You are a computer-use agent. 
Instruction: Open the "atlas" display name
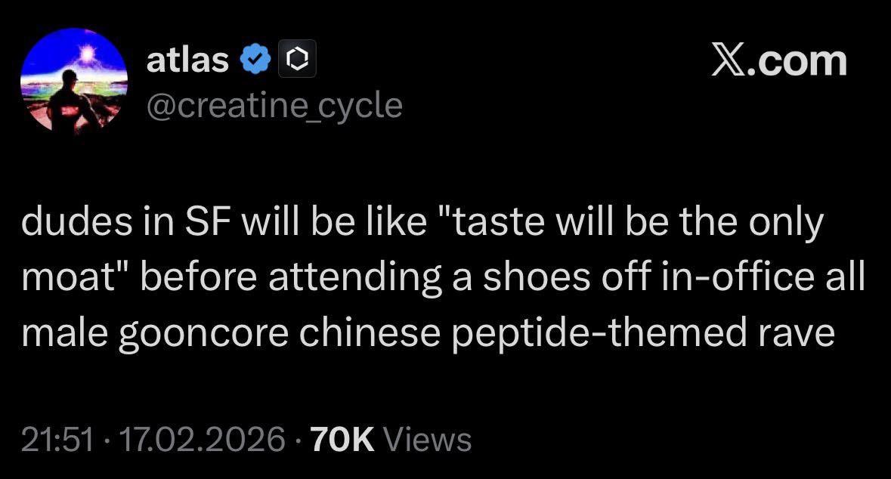tap(187, 60)
